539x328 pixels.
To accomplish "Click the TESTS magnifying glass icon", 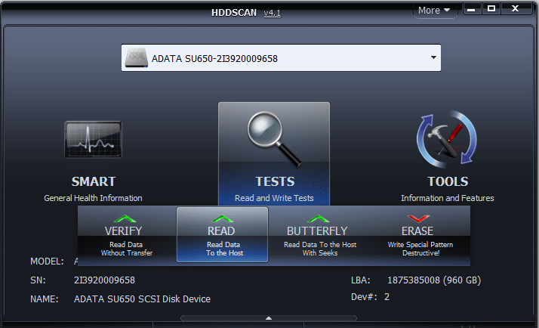I will pyautogui.click(x=274, y=139).
